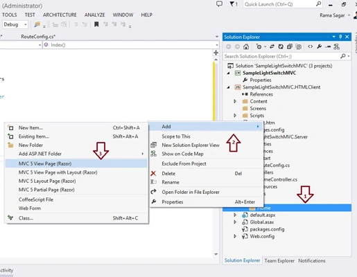Viewport: 357px width, 277px height.
Task: Open the Debug configuration dropdown
Action: point(15,24)
